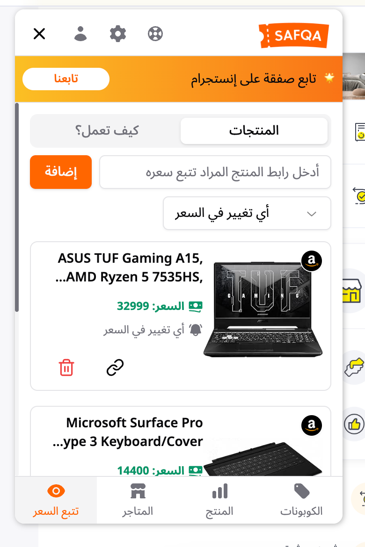
Task: Click the help lifebuoy icon
Action: pos(155,34)
